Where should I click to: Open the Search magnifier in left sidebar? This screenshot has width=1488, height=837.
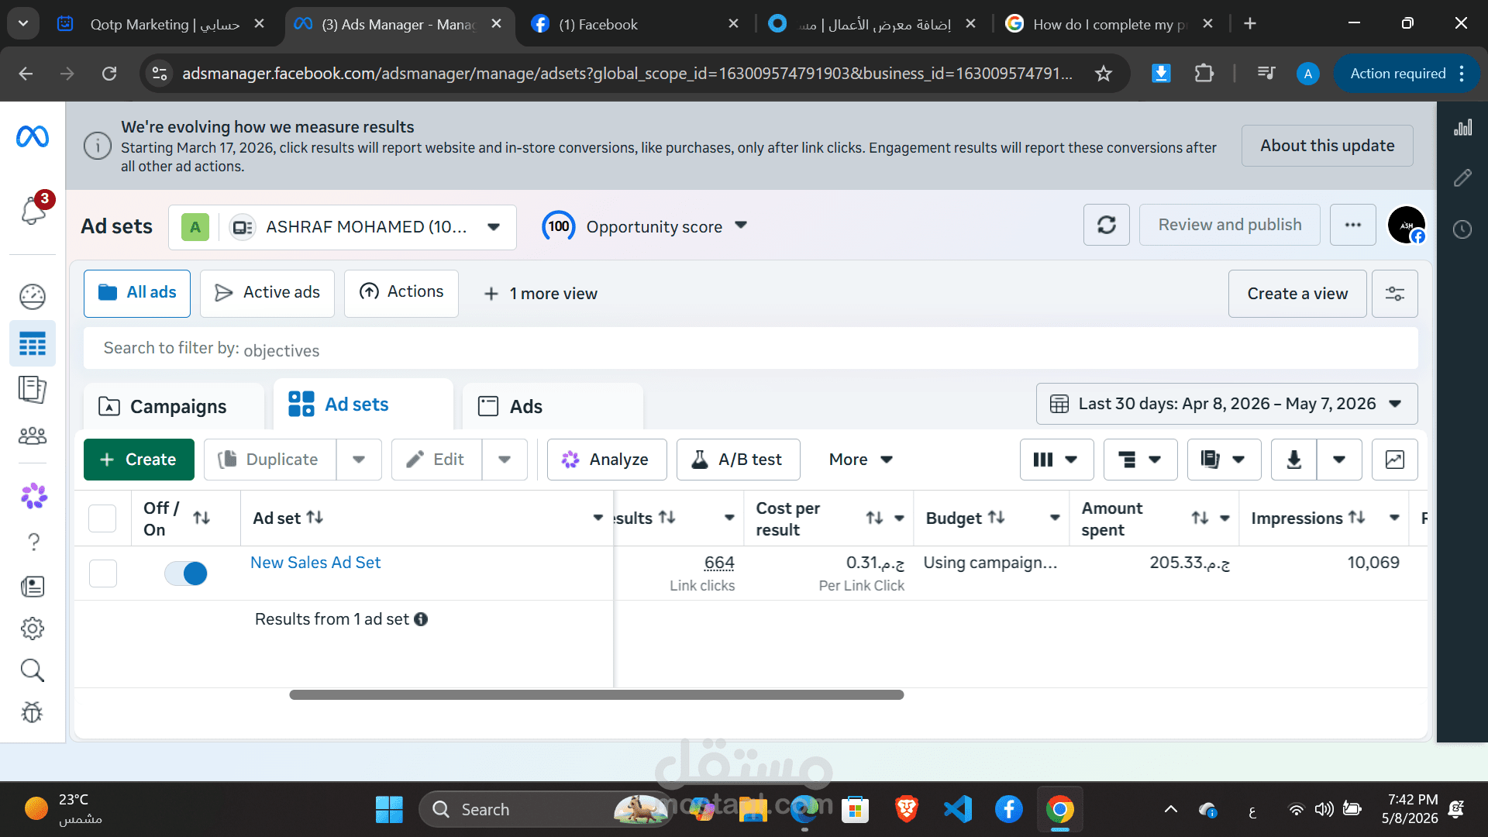tap(33, 670)
